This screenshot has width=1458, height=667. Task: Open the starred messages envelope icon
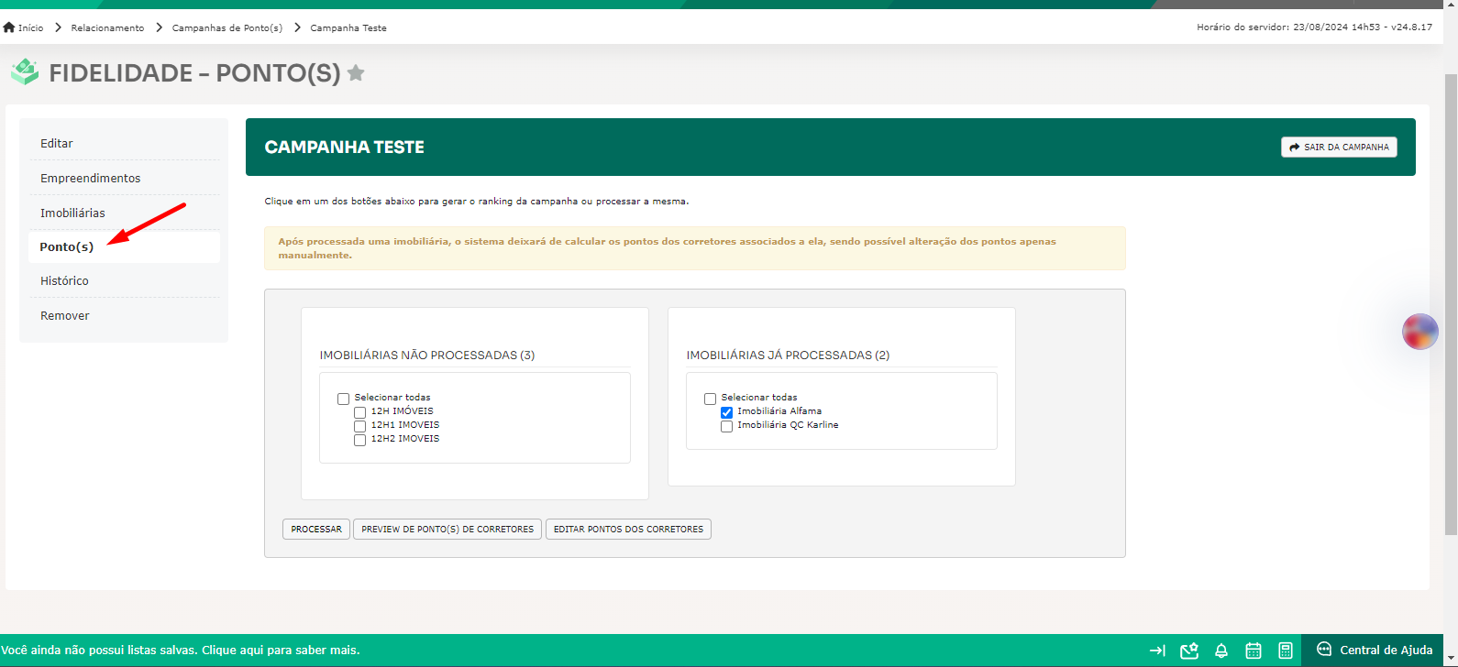pyautogui.click(x=1189, y=651)
